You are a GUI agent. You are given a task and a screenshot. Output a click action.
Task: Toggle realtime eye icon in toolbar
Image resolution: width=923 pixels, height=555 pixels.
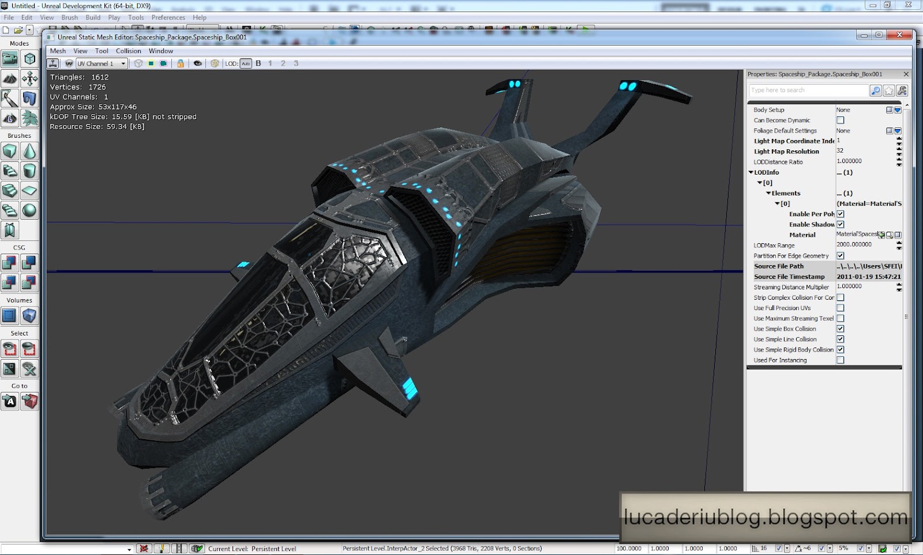click(198, 63)
